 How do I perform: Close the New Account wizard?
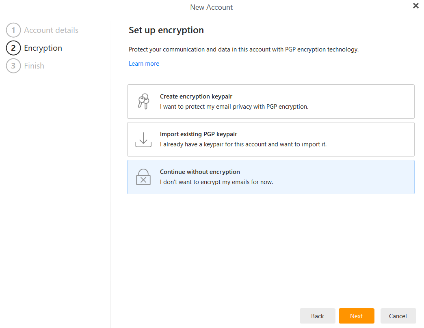[415, 6]
